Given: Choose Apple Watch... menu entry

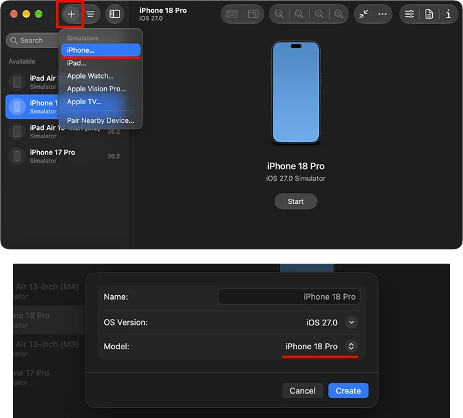Looking at the screenshot, I should point(101,76).
